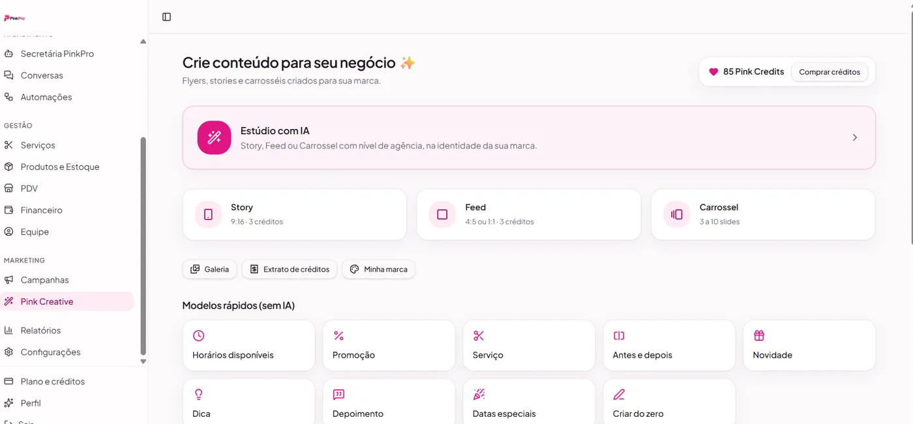The height and width of the screenshot is (424, 913).
Task: Click the pink heart credits icon
Action: click(713, 72)
